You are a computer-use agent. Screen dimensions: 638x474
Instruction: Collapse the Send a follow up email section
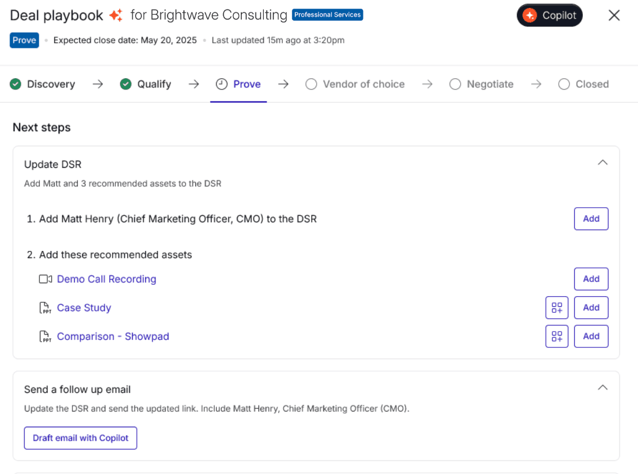tap(602, 388)
